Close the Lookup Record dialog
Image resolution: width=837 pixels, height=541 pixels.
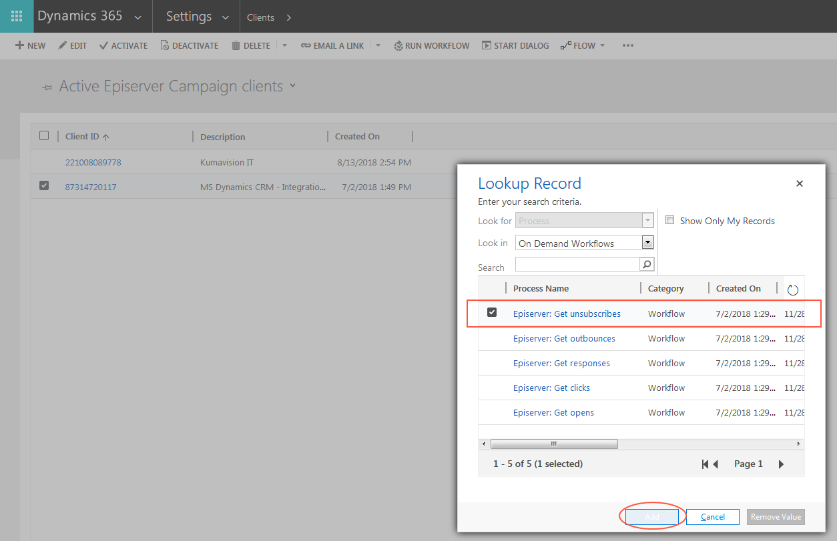click(800, 183)
